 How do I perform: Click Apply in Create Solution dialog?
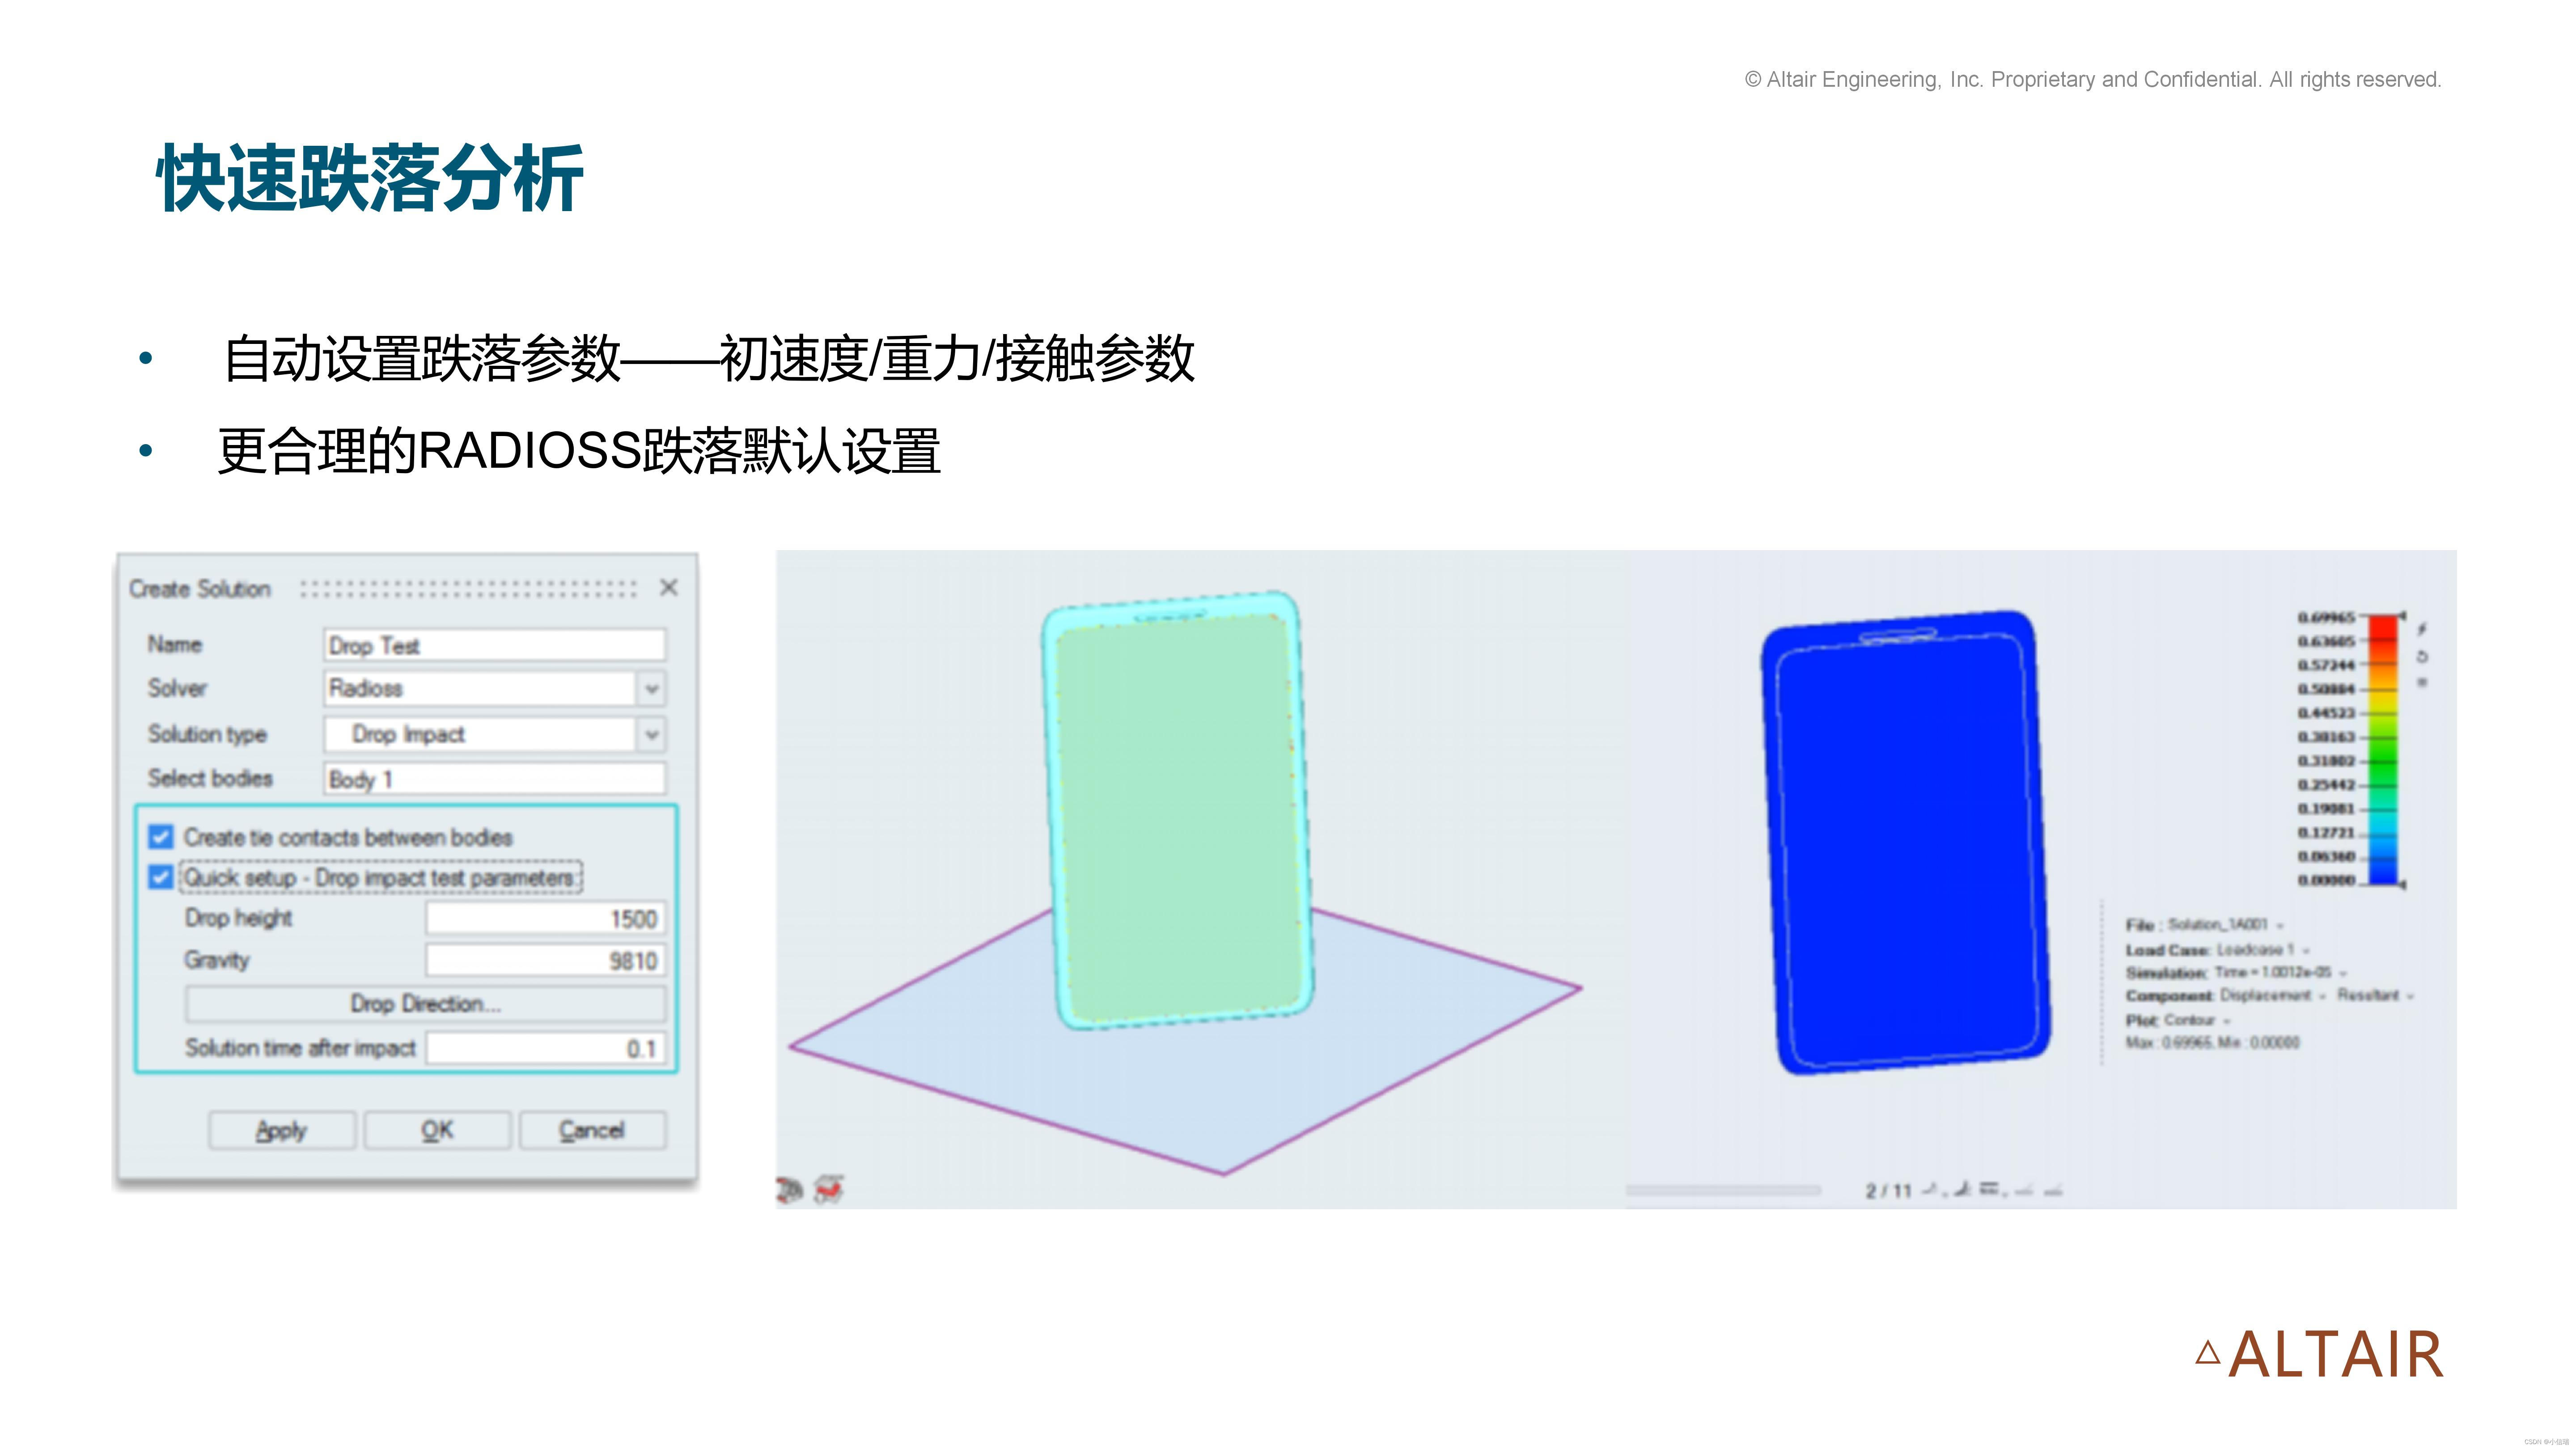pos(282,1130)
